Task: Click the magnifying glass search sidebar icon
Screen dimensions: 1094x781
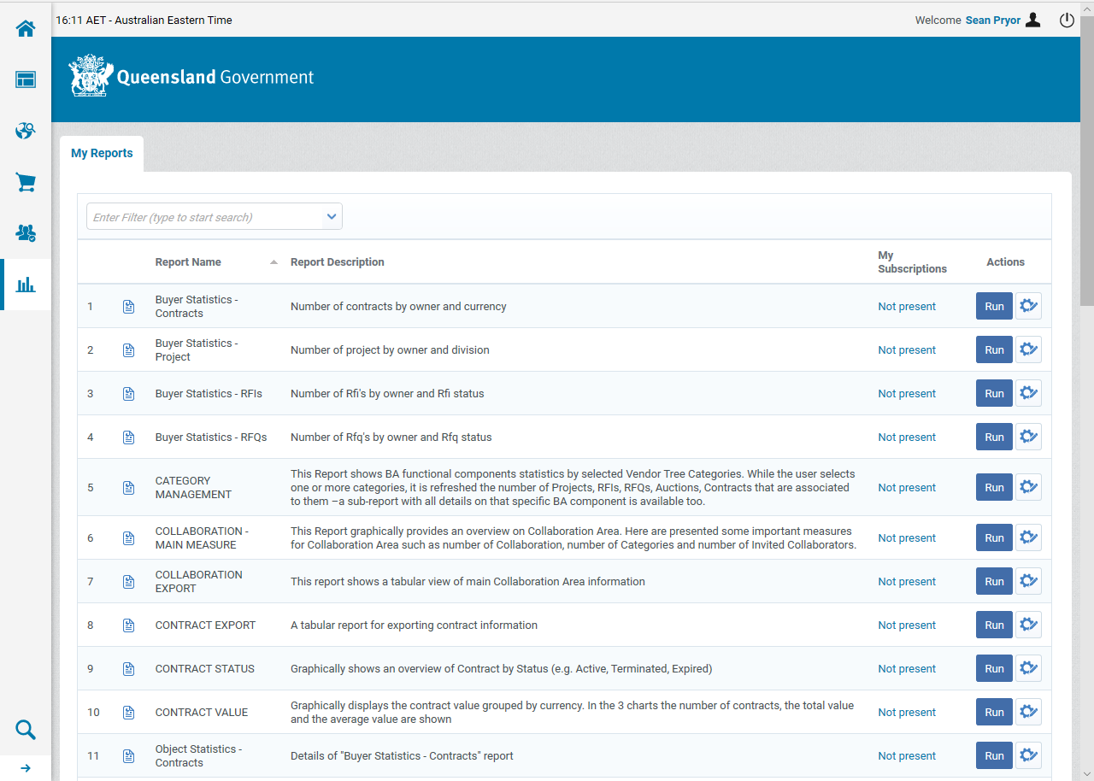Action: click(x=26, y=730)
